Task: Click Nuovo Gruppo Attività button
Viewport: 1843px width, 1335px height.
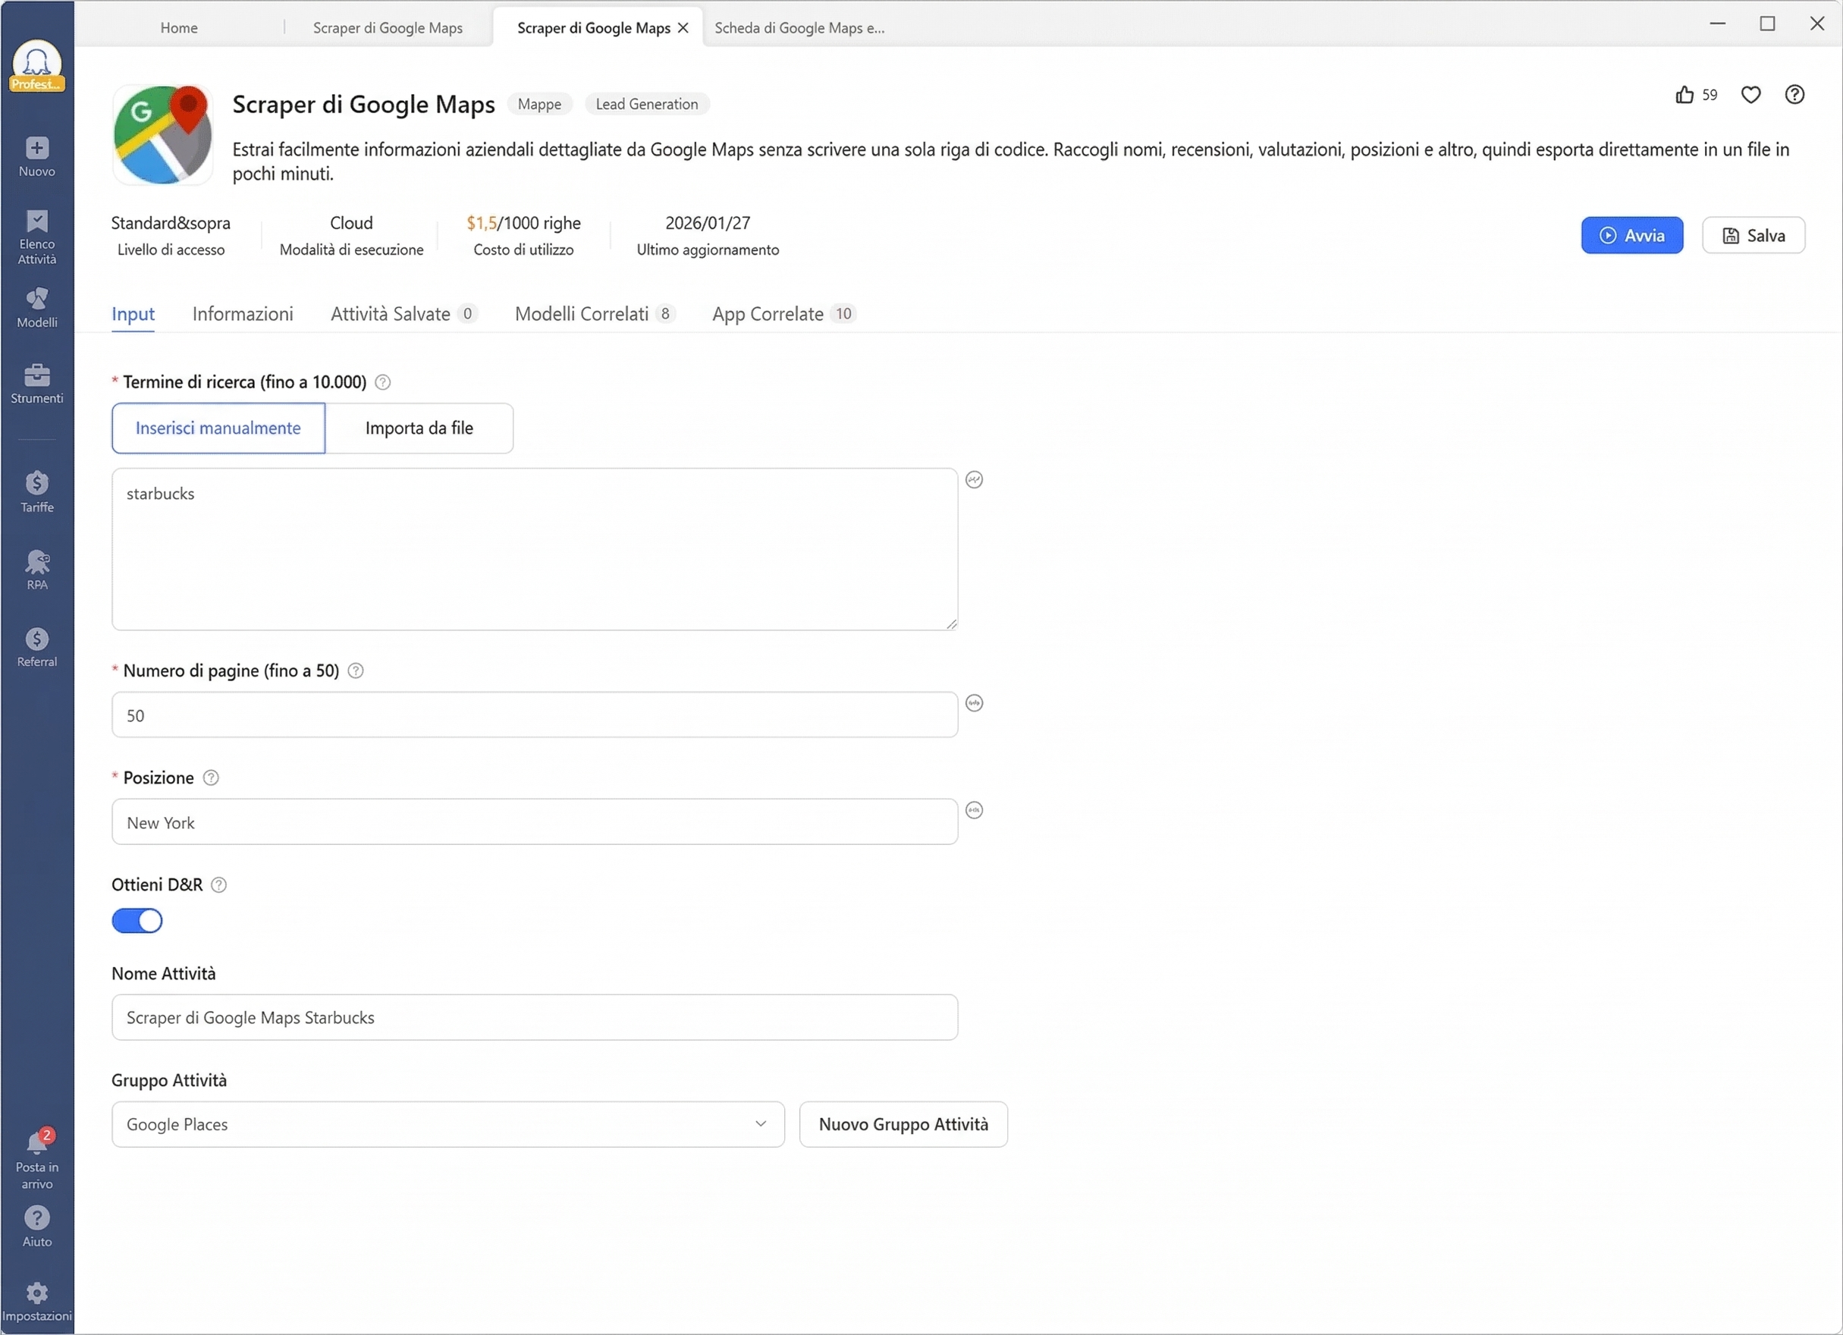Action: click(x=903, y=1125)
